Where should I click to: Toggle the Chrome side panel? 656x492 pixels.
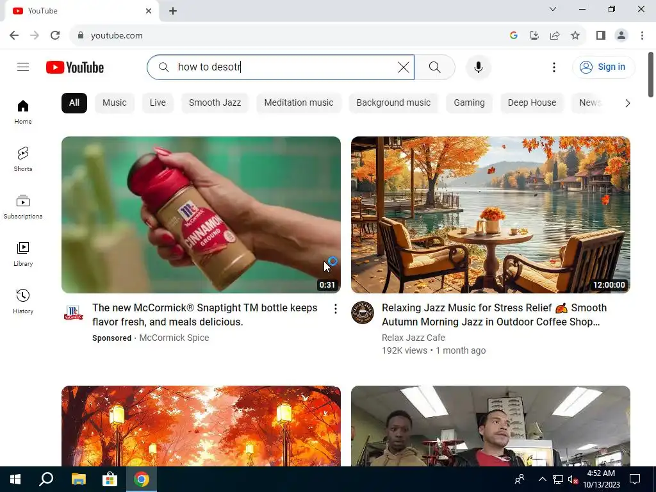coord(601,35)
